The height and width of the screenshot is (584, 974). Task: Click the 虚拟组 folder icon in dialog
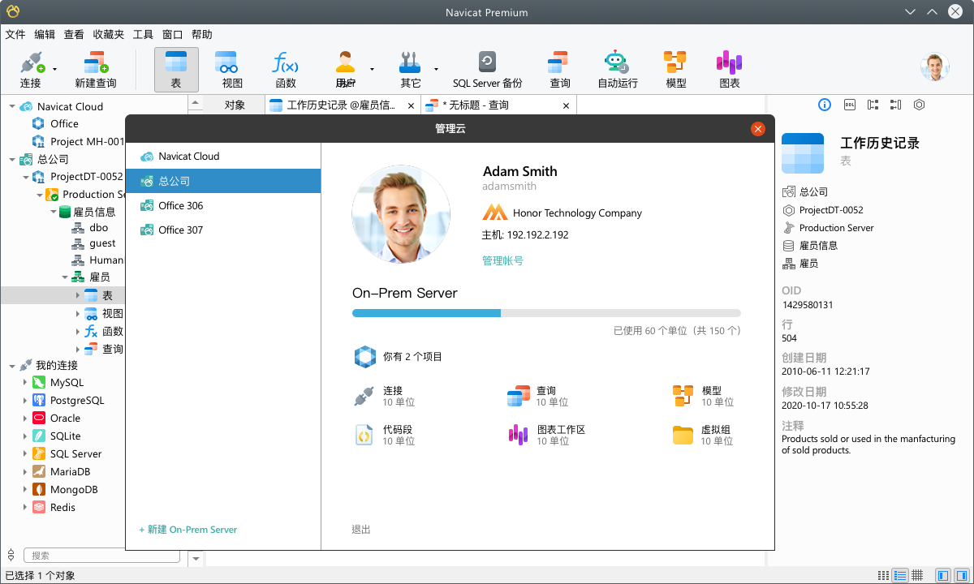(683, 436)
